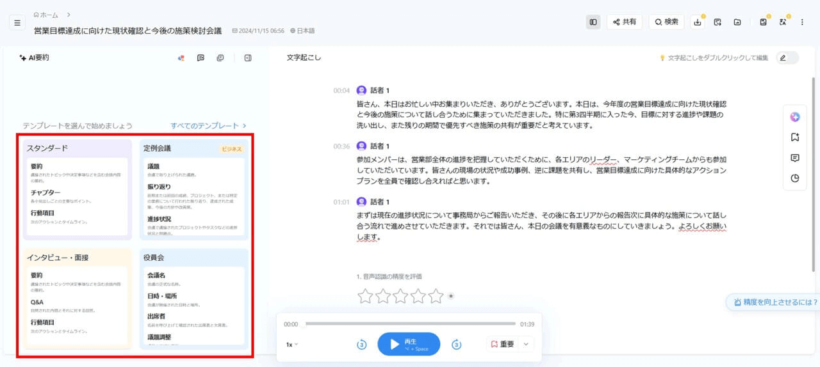
Task: Click the ビジネス badge on 定例会議
Action: (232, 149)
